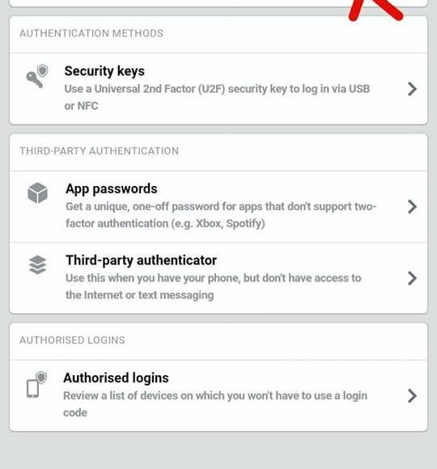Tap the cube icon beside App passwords
Viewport: 437px width, 469px height.
coord(37,193)
